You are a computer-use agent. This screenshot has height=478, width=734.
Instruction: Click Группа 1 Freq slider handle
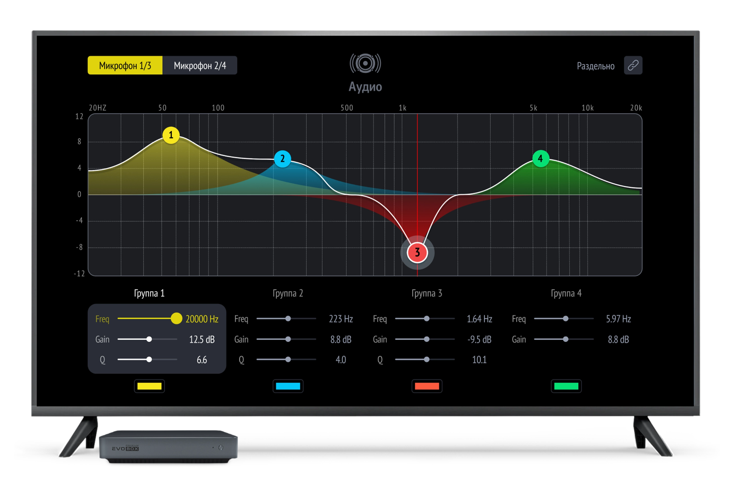pyautogui.click(x=176, y=318)
